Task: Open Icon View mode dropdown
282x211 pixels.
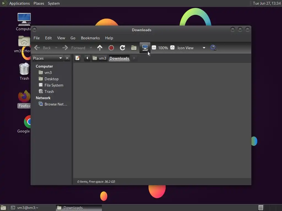Action: [x=191, y=48]
